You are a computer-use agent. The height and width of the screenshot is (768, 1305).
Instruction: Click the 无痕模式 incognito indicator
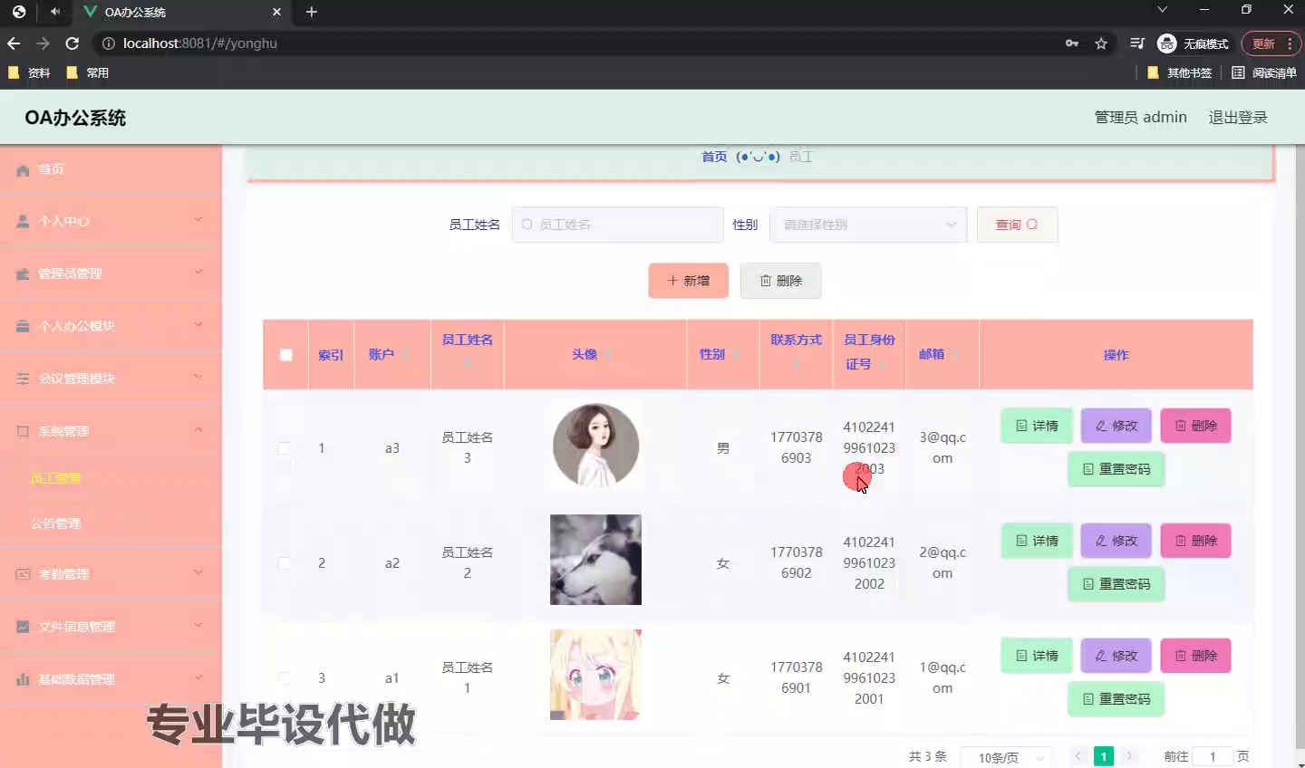click(1194, 43)
